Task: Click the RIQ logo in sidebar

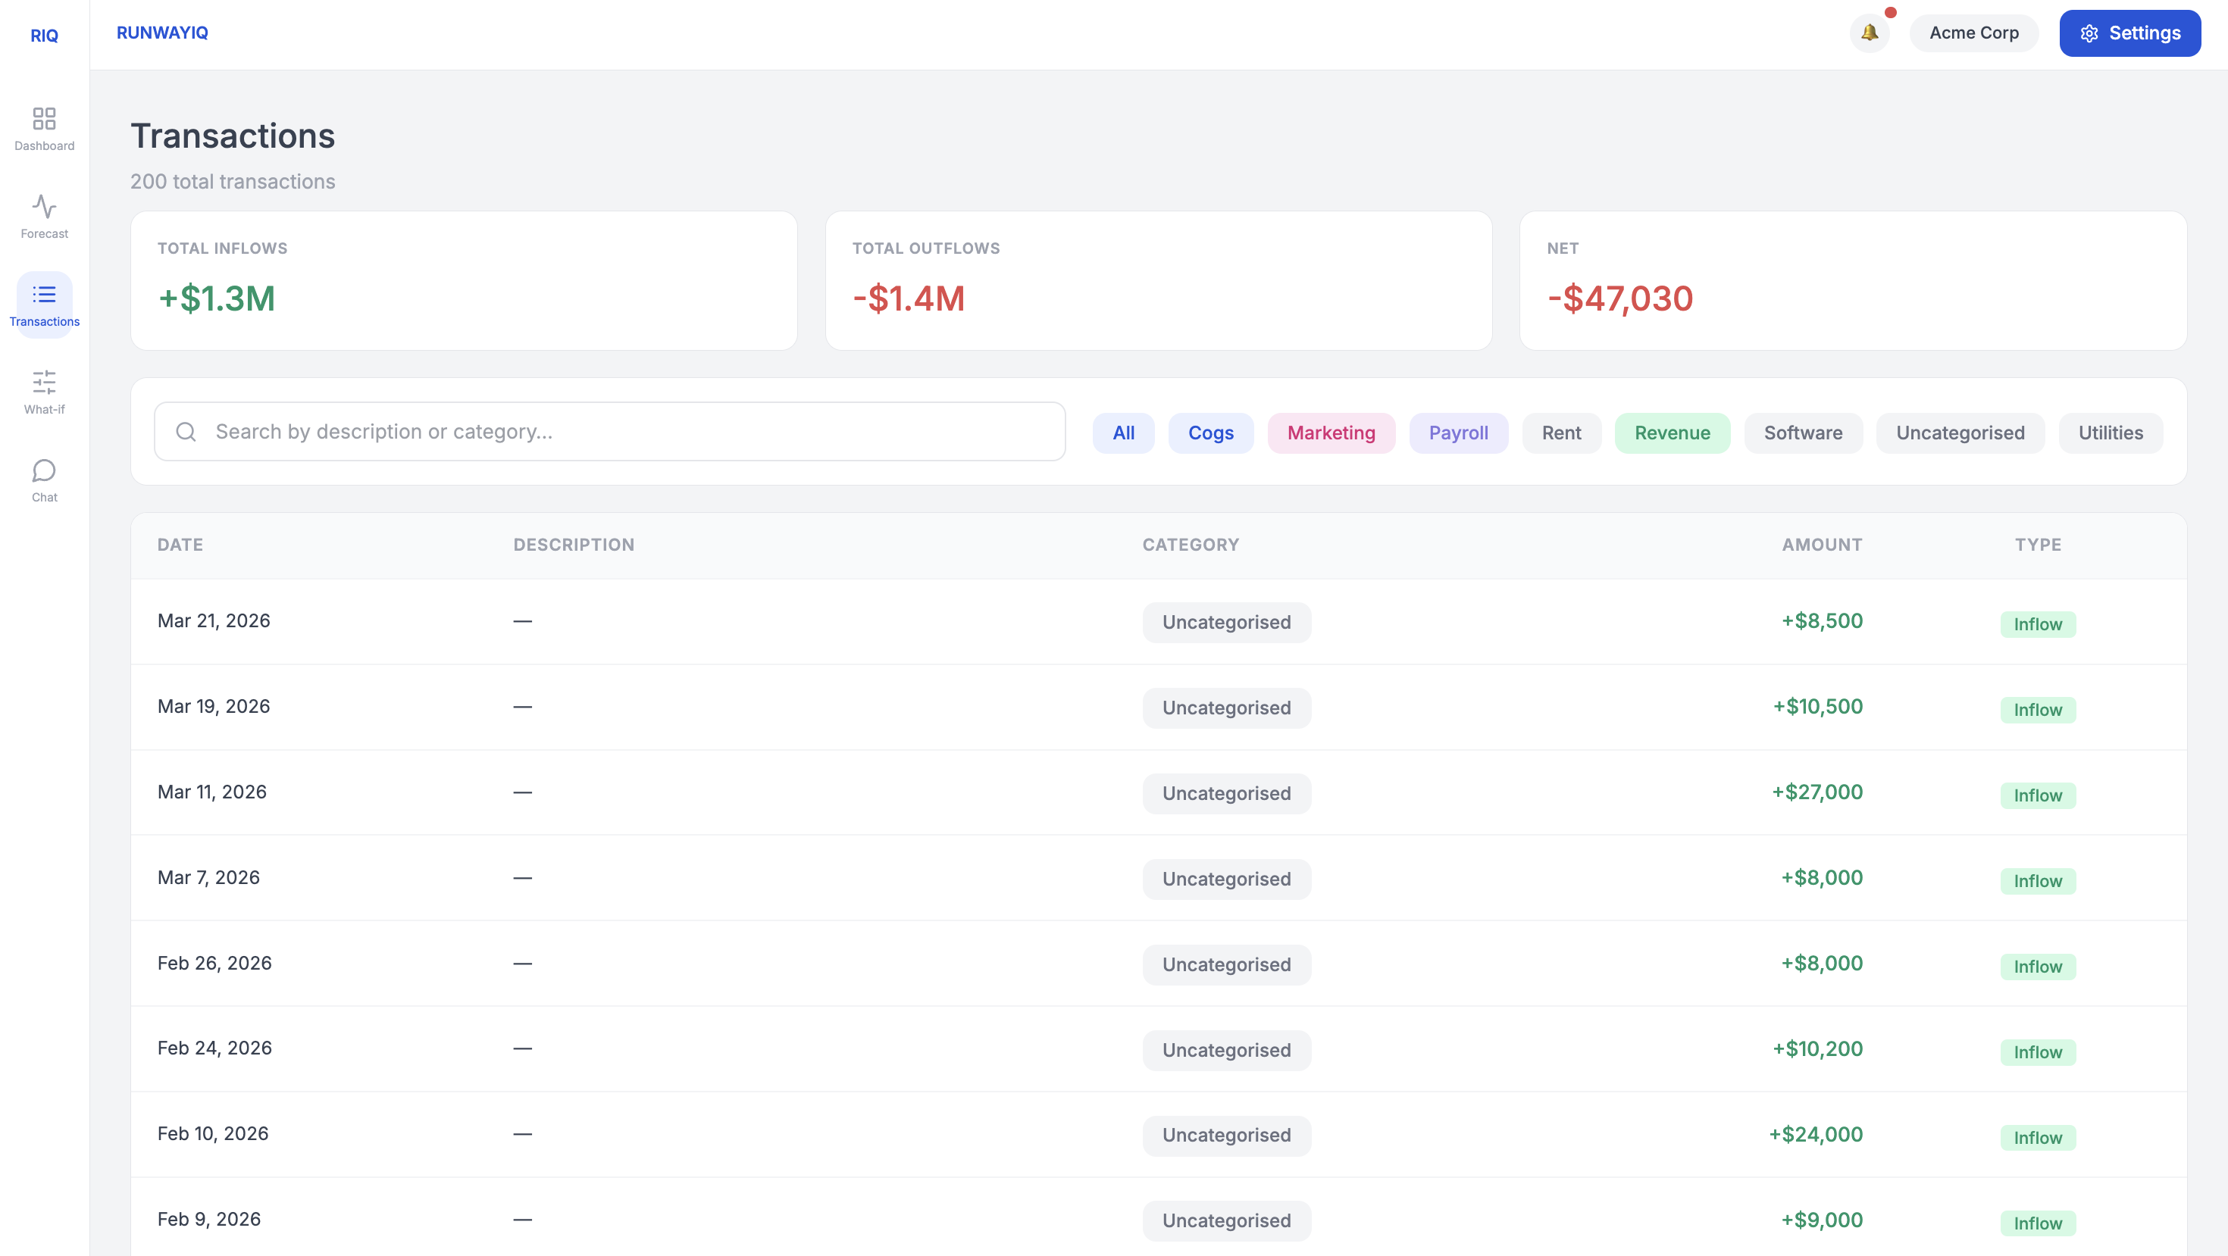Action: [44, 36]
